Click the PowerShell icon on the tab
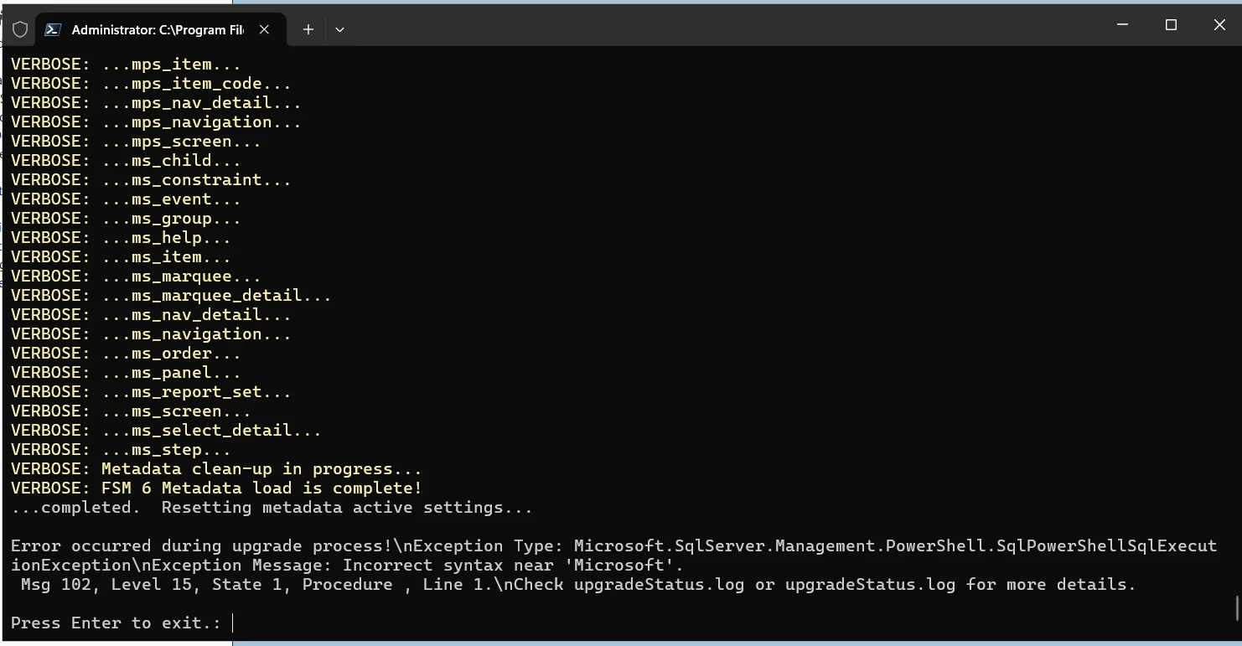This screenshot has width=1242, height=646. pos(53,29)
